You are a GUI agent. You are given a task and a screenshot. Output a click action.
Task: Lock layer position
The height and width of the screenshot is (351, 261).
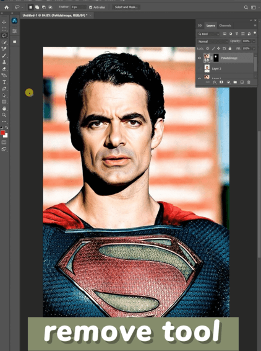coord(219,48)
